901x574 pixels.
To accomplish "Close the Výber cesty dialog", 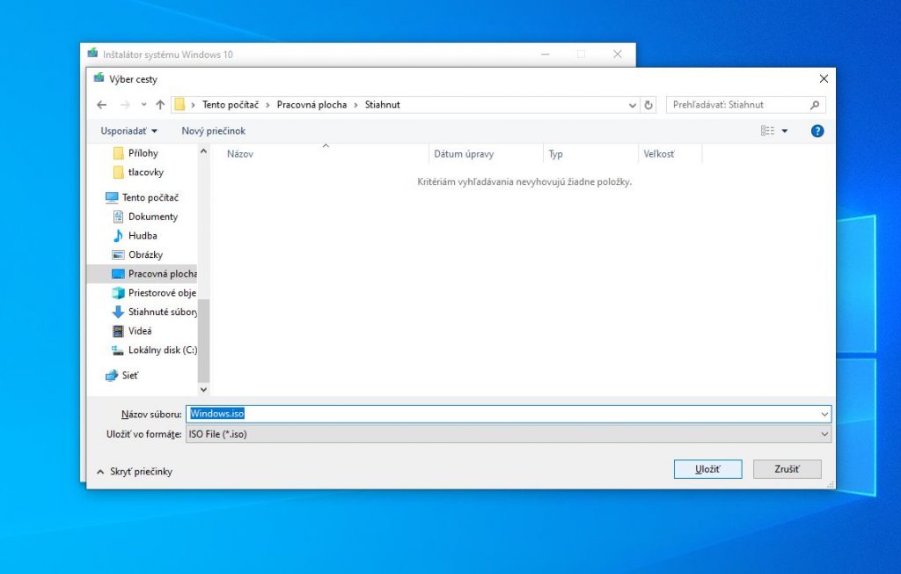I will (x=824, y=79).
